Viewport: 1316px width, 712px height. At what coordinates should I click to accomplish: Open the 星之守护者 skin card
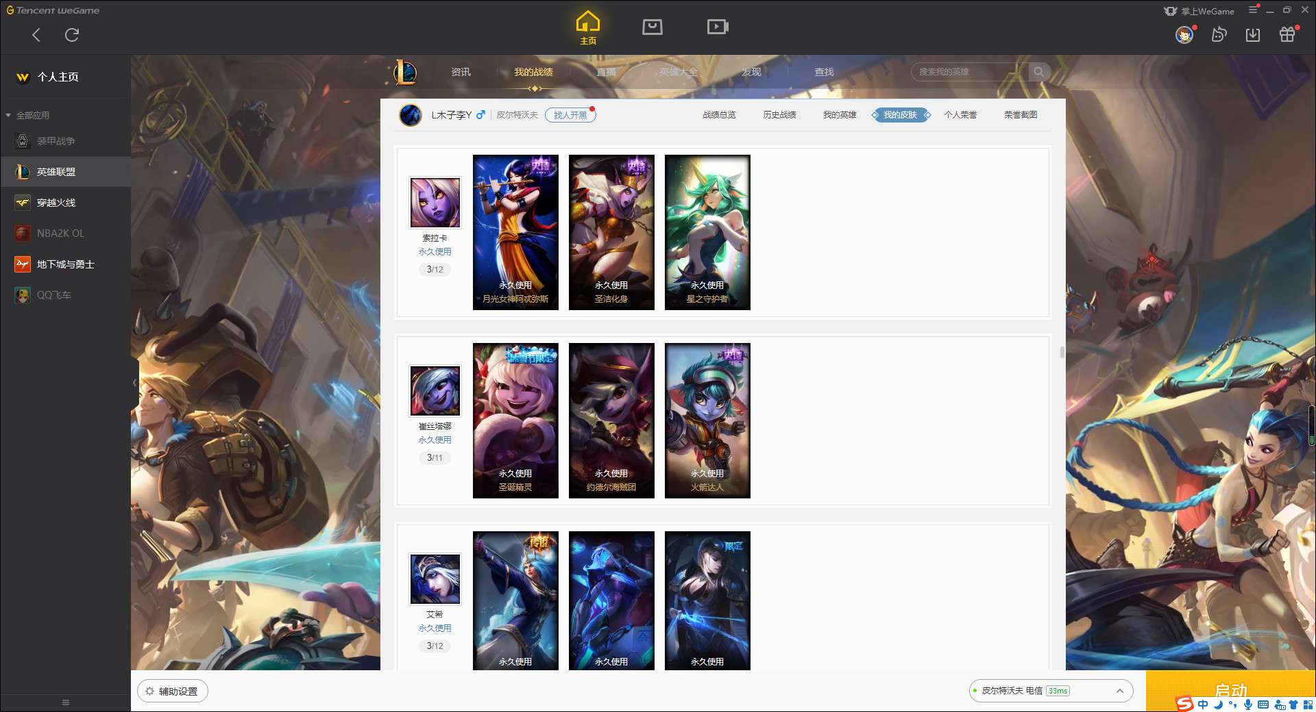[x=707, y=232]
